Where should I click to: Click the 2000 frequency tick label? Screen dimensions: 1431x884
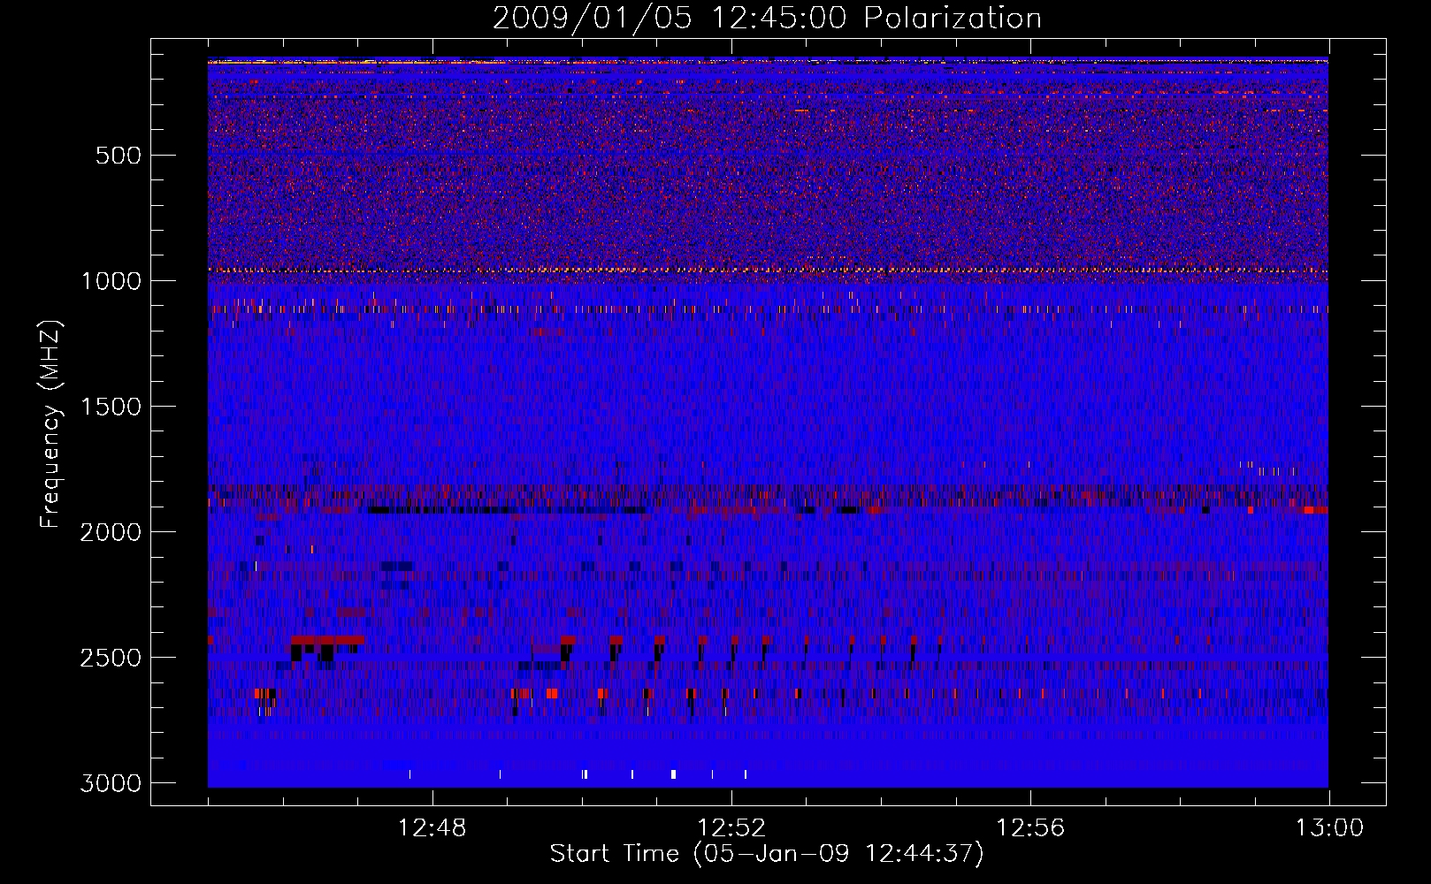point(111,532)
